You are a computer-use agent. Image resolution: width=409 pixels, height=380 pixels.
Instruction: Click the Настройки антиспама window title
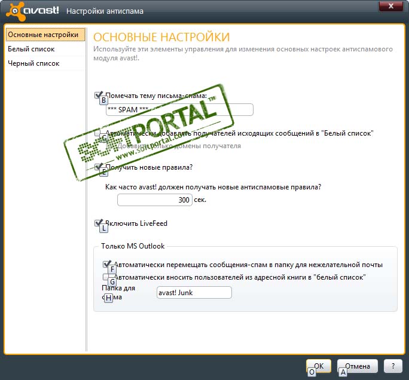105,11
